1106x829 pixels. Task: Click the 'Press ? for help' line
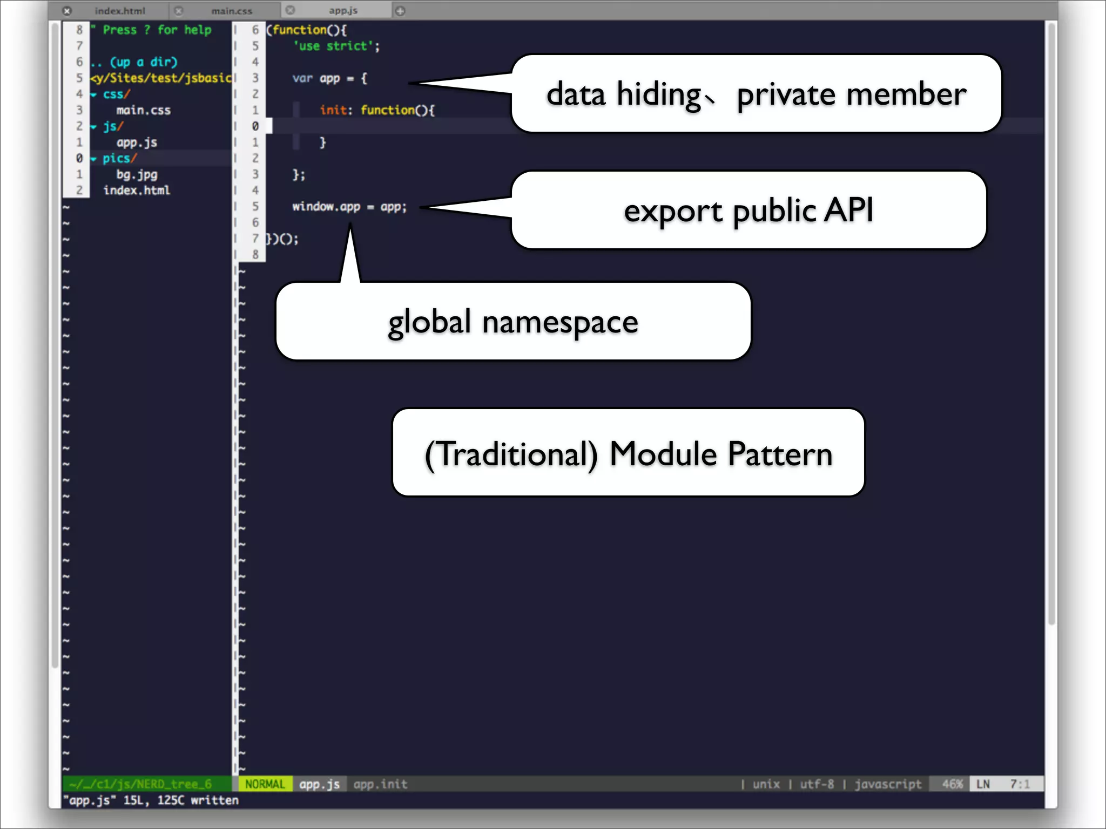[151, 30]
